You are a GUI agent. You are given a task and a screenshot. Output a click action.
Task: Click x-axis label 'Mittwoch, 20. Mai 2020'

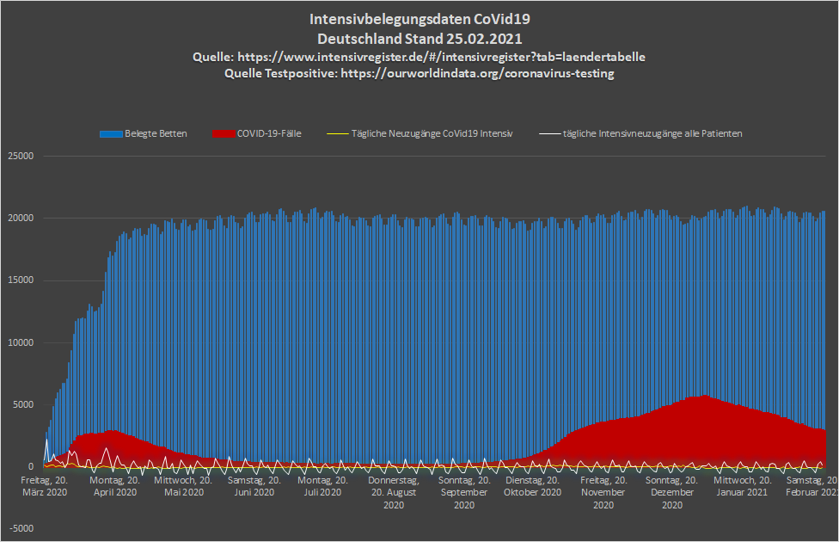click(184, 486)
